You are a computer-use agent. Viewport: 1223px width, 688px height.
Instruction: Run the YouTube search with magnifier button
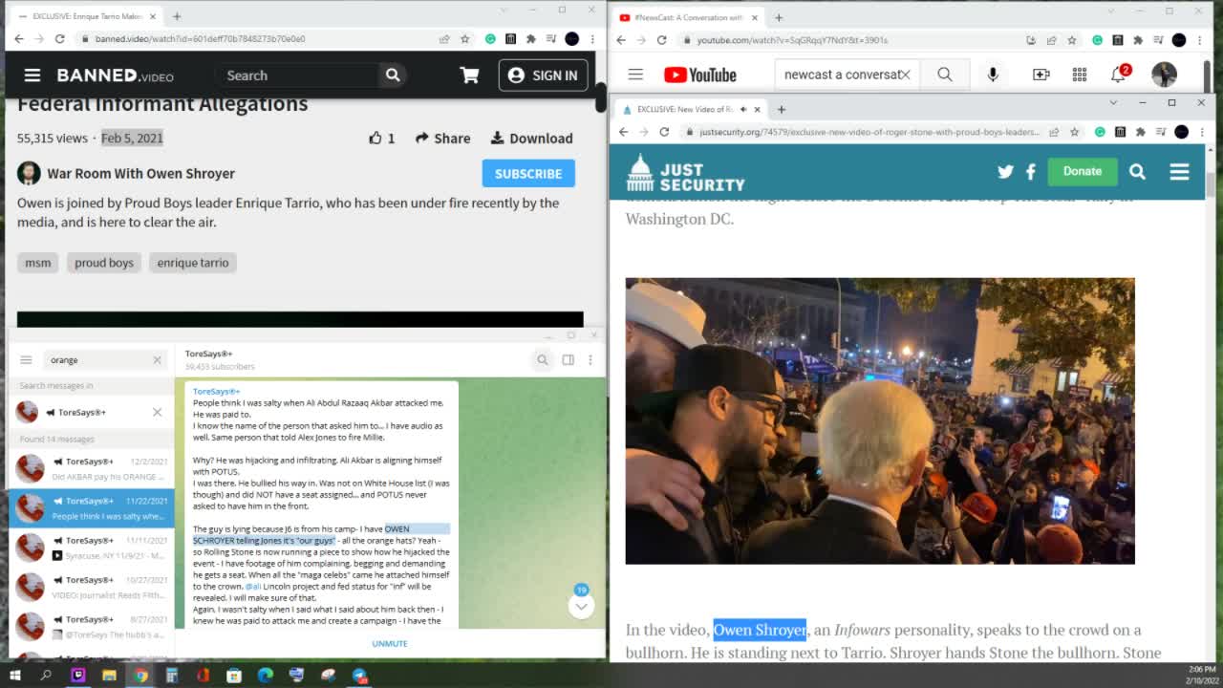945,75
